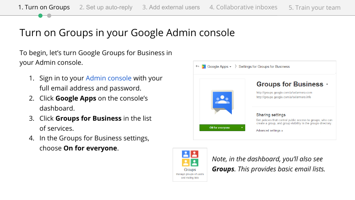Select '4. Collaborative inboxes' tab

(243, 7)
